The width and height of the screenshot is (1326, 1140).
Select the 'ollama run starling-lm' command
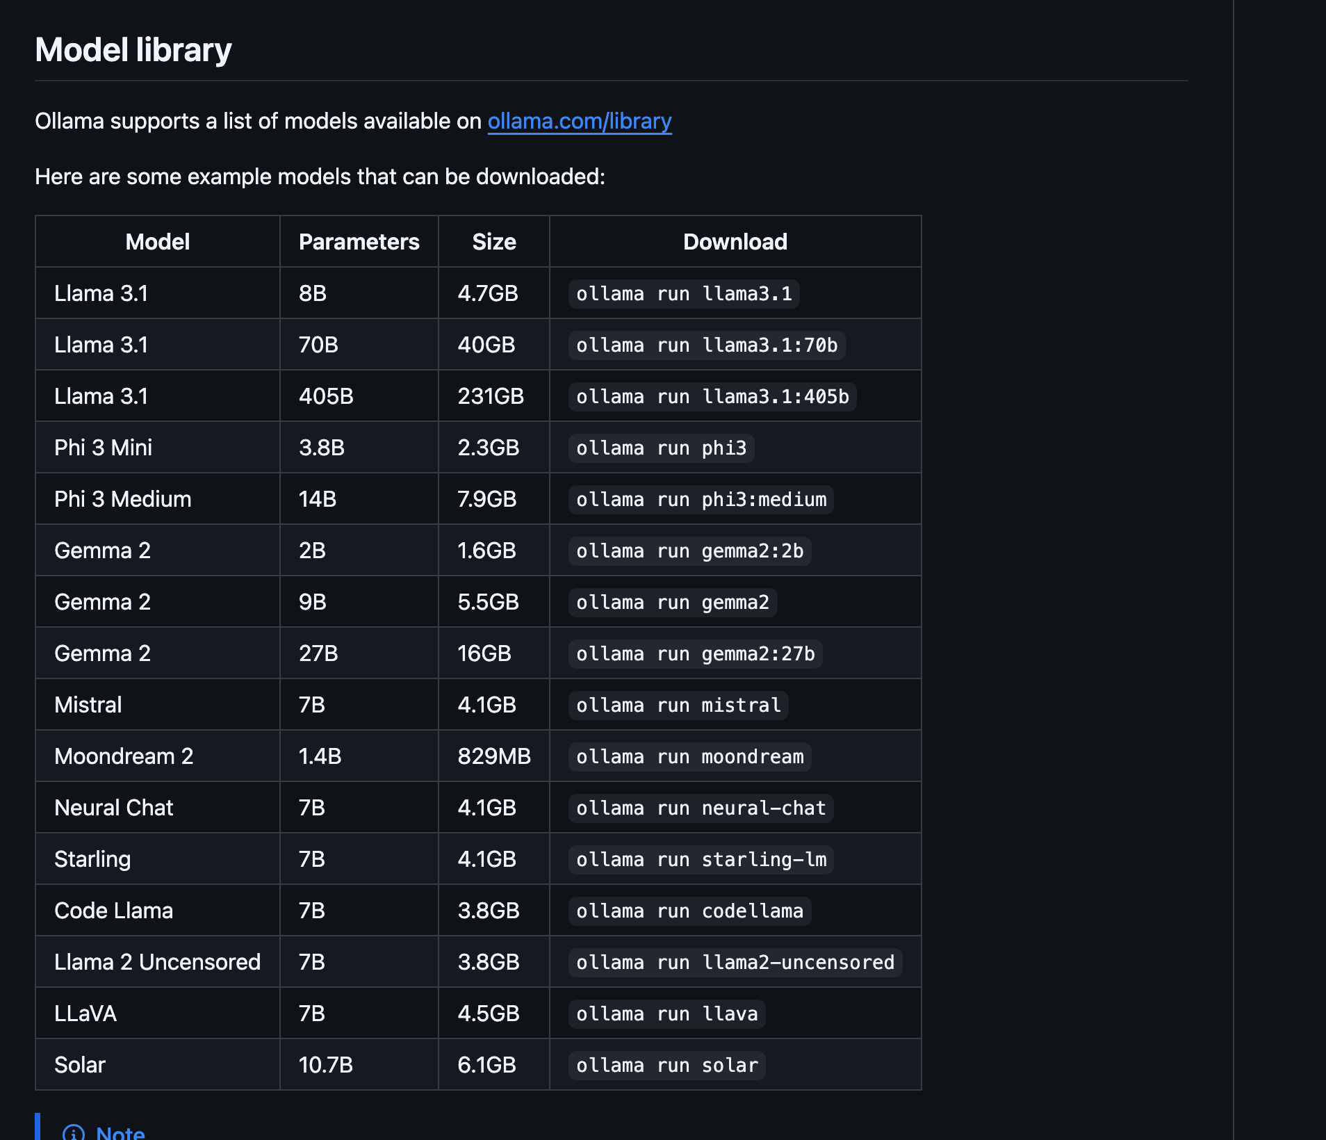701,859
